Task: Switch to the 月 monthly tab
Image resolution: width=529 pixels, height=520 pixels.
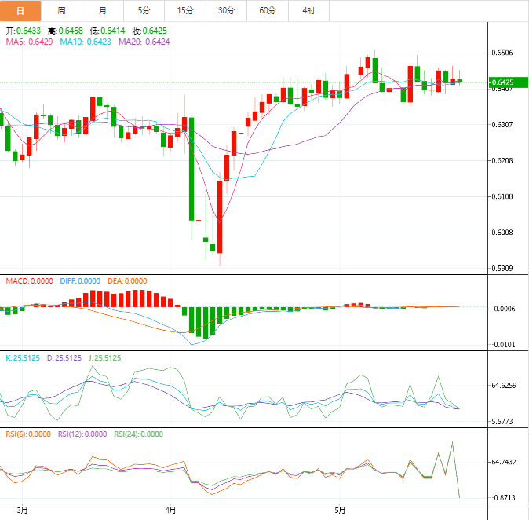Action: pyautogui.click(x=103, y=11)
